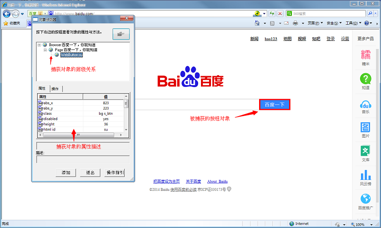Screen dimensions: 381x228
Task: Click the 添加 button
Action: [x=66, y=173]
